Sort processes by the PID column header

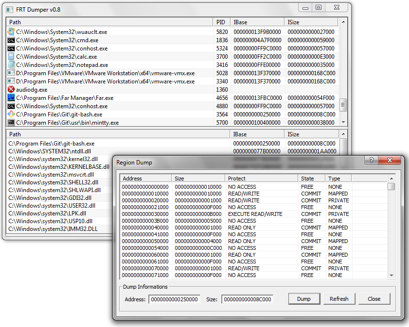click(x=221, y=22)
